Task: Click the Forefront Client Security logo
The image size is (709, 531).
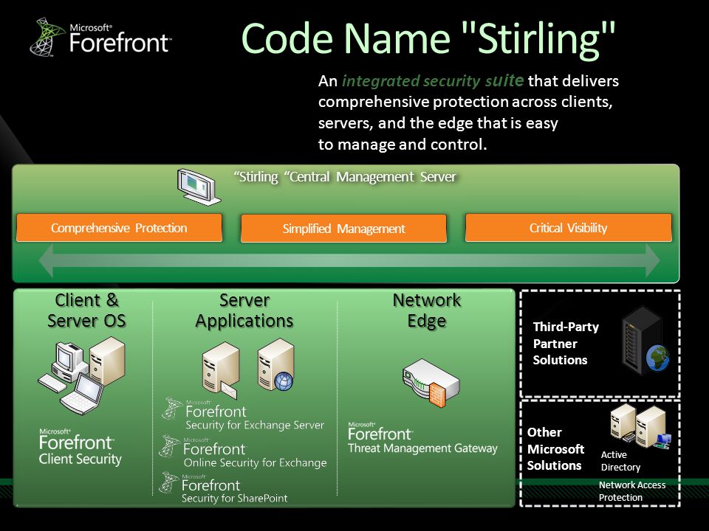Action: click(x=80, y=447)
